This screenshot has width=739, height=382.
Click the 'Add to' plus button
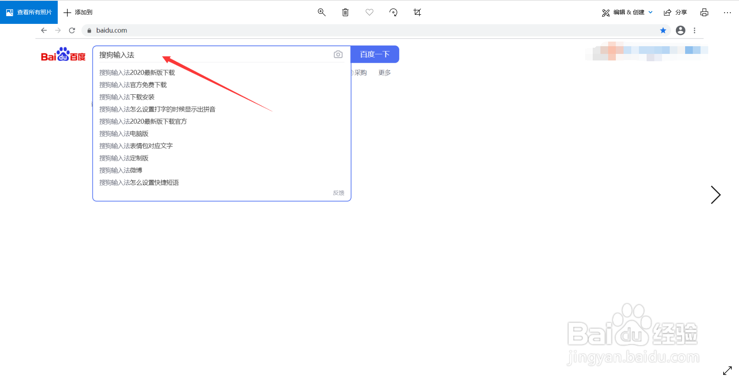[x=78, y=12]
